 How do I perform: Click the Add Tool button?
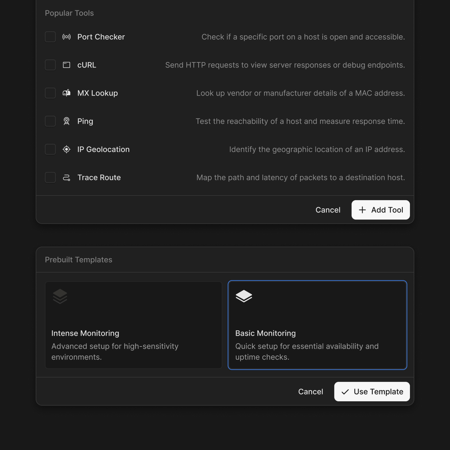tap(381, 210)
